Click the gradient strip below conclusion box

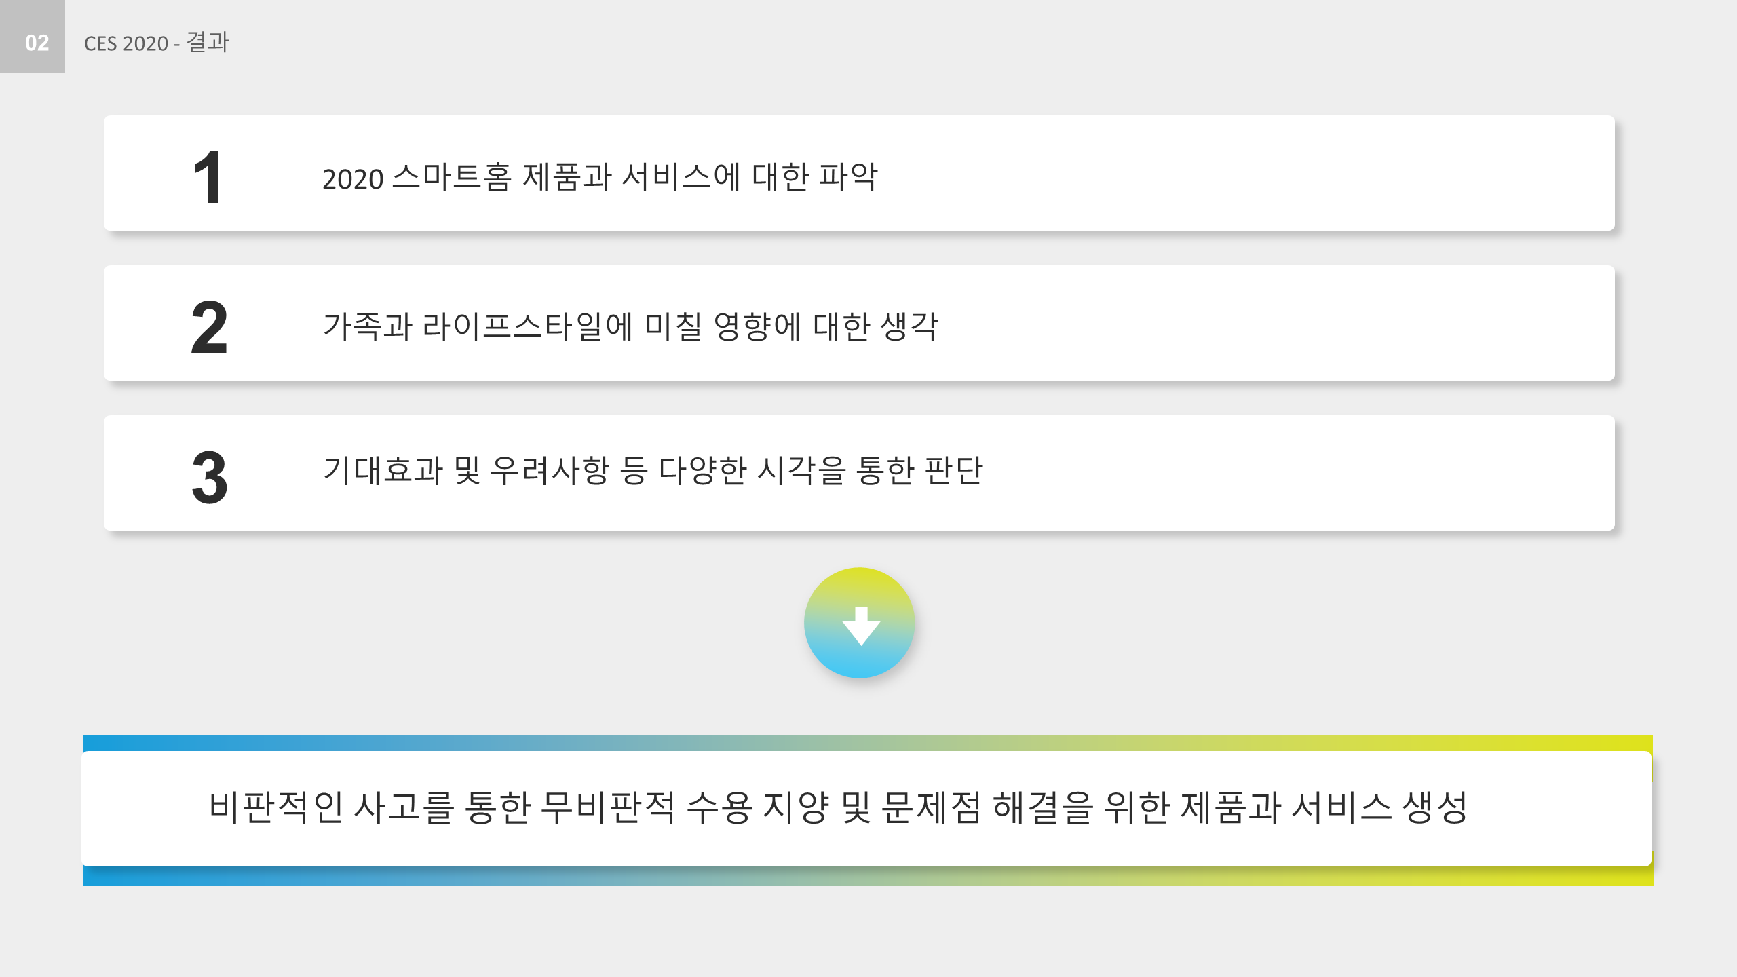[868, 876]
